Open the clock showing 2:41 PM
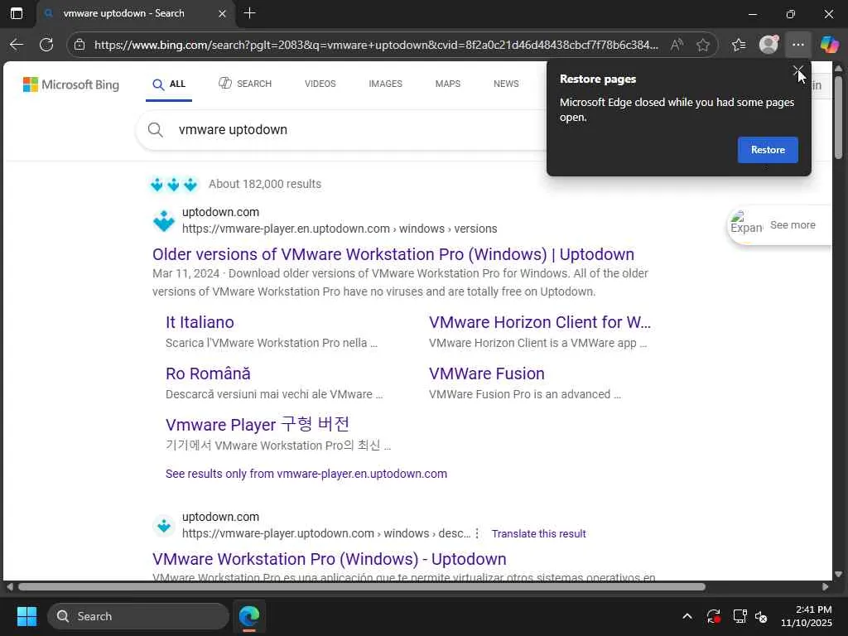Image resolution: width=848 pixels, height=636 pixels. coord(806,616)
